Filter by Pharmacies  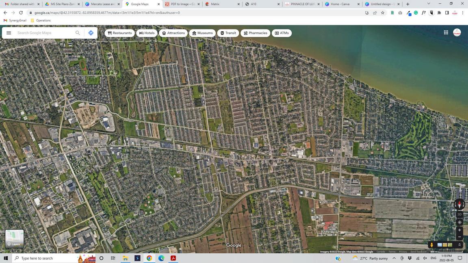pyautogui.click(x=255, y=33)
